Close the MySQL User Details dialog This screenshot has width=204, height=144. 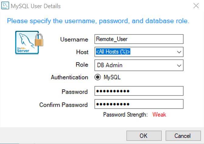[196, 6]
